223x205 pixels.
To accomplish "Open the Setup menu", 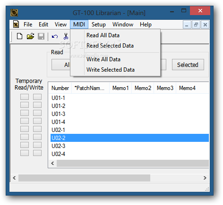I will coord(99,25).
